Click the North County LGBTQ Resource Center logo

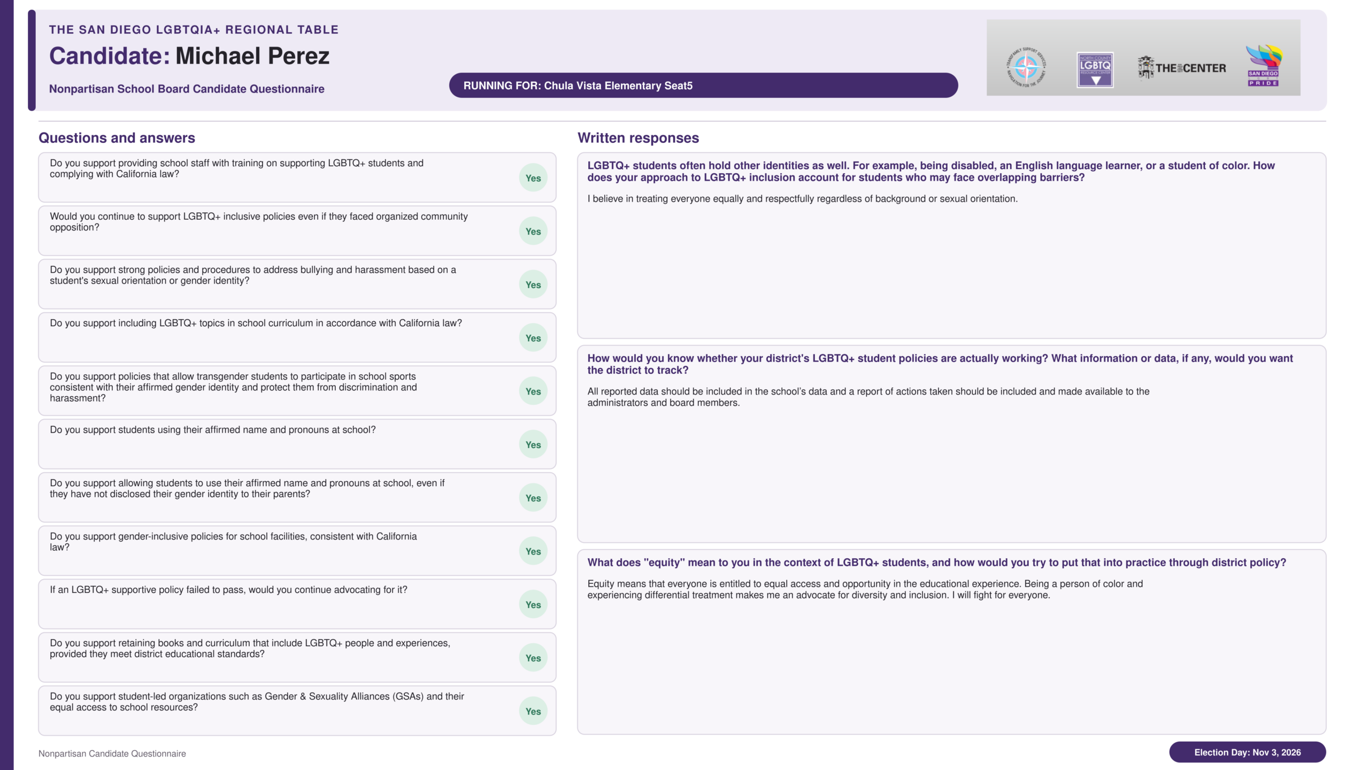pos(1095,70)
